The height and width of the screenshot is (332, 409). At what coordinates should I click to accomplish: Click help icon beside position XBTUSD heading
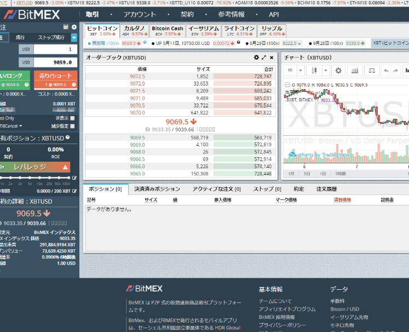[67, 138]
